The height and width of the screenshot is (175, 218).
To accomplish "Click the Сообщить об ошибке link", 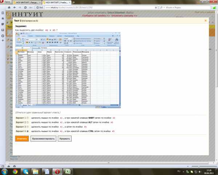I will point(96,16).
